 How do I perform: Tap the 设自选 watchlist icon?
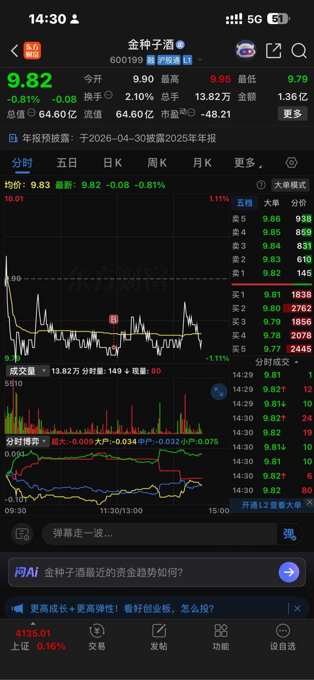pos(283,637)
